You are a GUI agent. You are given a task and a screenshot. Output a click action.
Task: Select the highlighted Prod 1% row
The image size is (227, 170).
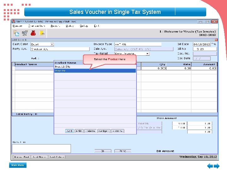pyautogui.click(x=95, y=71)
